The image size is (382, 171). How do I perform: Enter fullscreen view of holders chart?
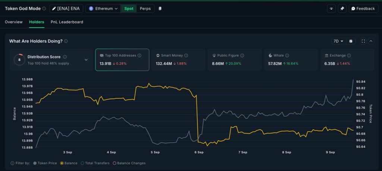(363, 41)
